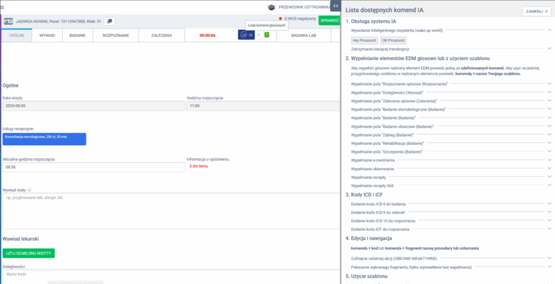Click the info icon beside Wywiad stały
Image resolution: width=555 pixels, height=284 pixels.
(x=29, y=190)
